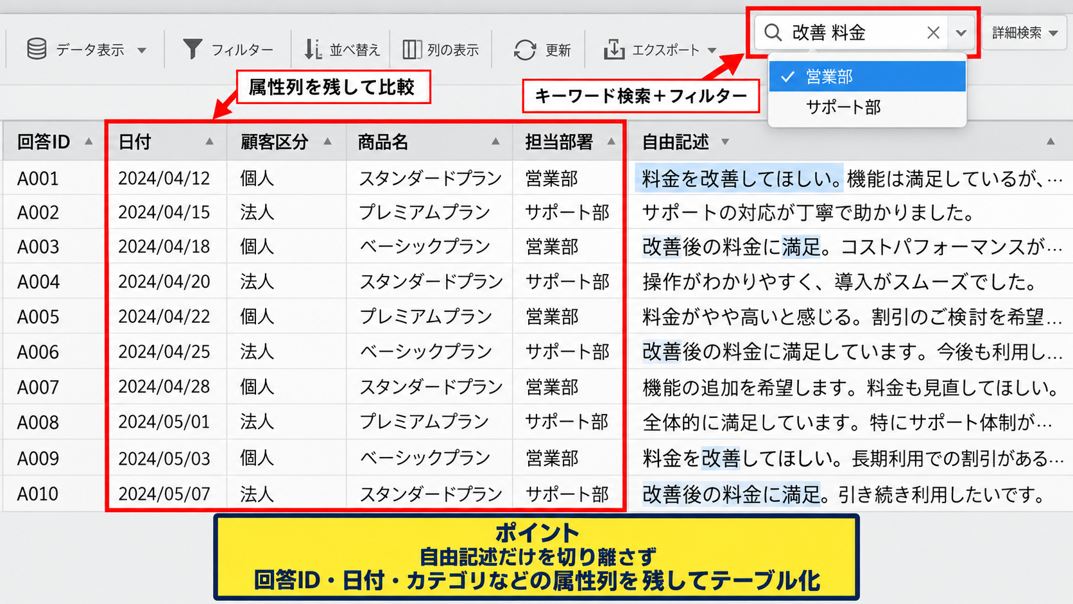Click date cell 2024/04/15
1073x604 pixels.
(164, 212)
